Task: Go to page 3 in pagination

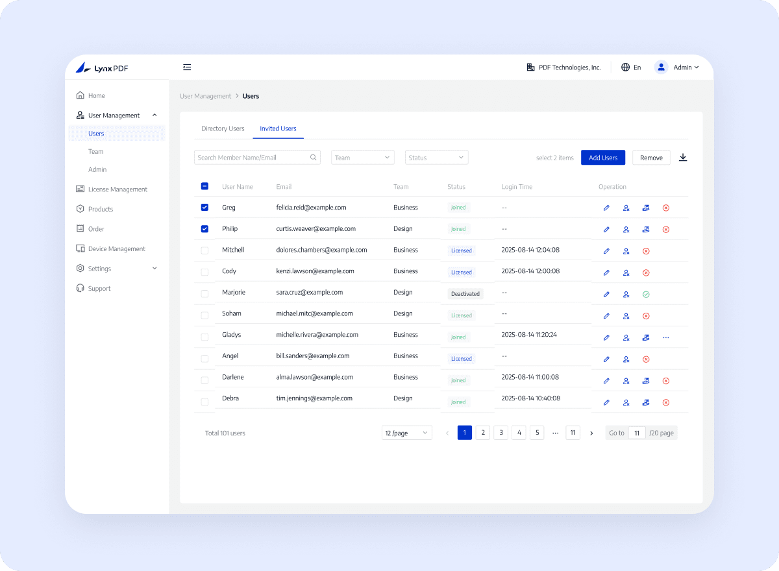Action: [x=501, y=433]
